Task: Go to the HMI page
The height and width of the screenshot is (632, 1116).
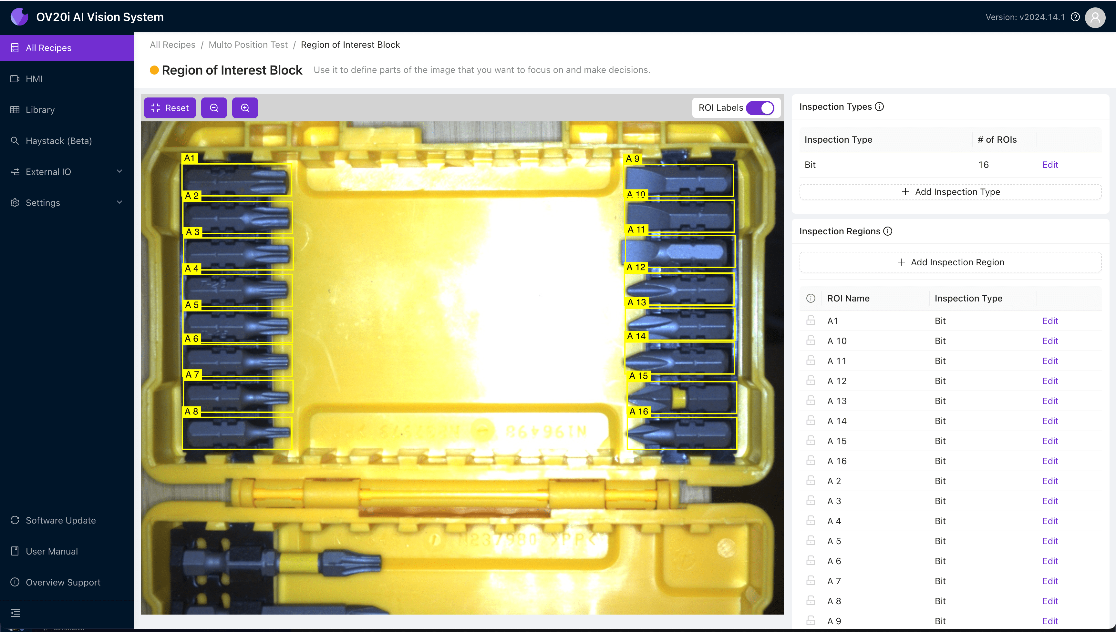Action: pyautogui.click(x=34, y=79)
